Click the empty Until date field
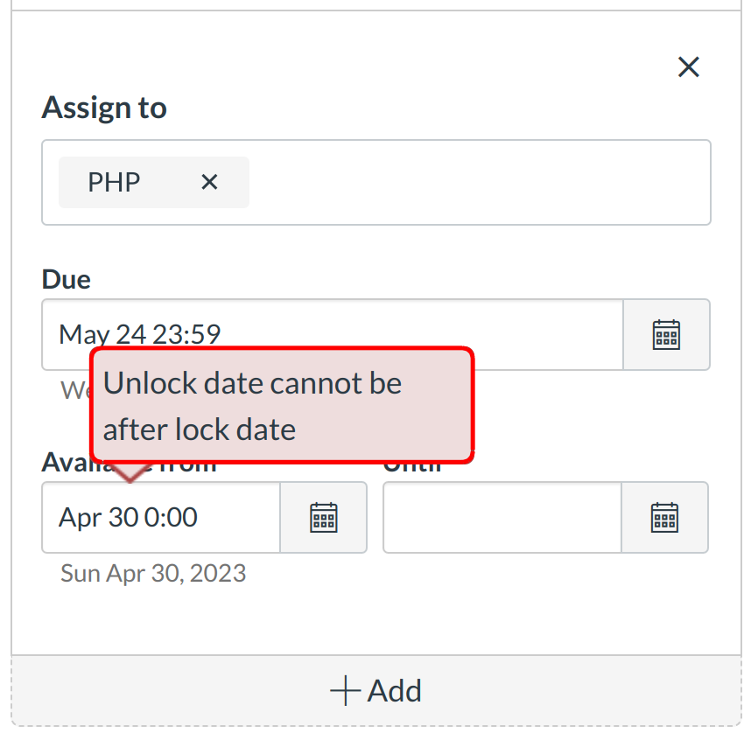 502,517
